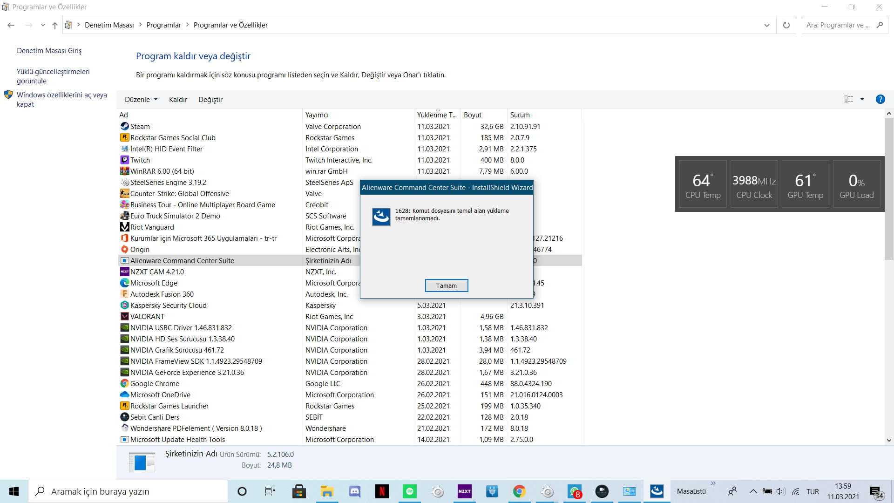Select the Twitch program icon
The width and height of the screenshot is (894, 503).
pyautogui.click(x=124, y=160)
